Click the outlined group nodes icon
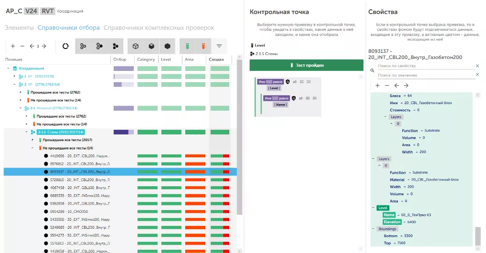The height and width of the screenshot is (253, 486). (83, 46)
